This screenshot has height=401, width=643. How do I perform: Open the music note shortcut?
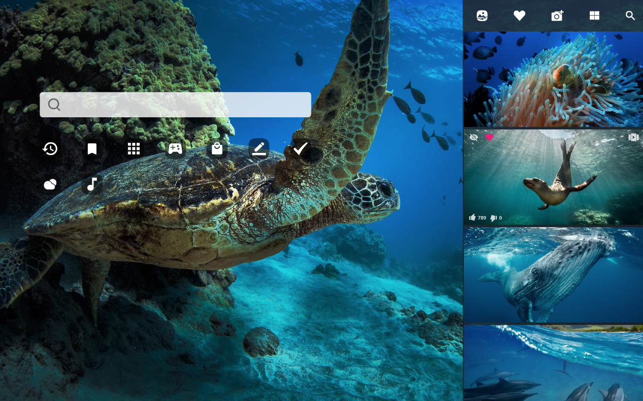(x=92, y=184)
